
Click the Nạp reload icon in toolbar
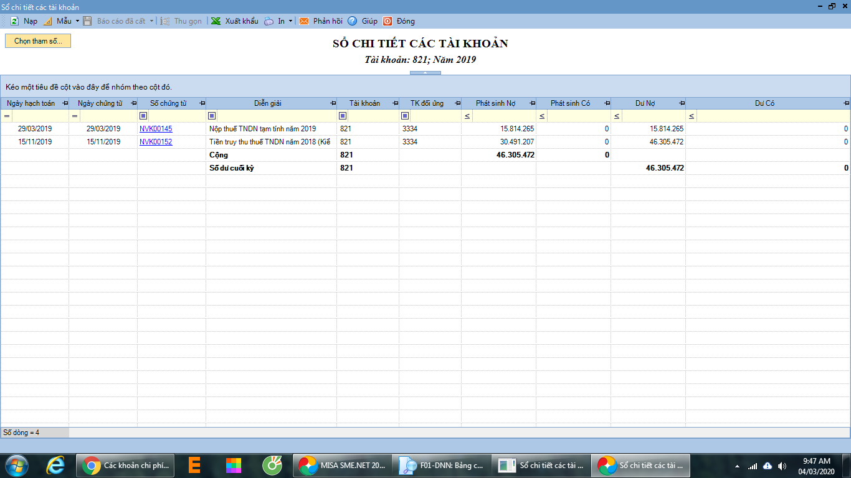[x=14, y=21]
